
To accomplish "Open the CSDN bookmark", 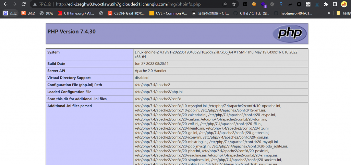I will 126,13.
